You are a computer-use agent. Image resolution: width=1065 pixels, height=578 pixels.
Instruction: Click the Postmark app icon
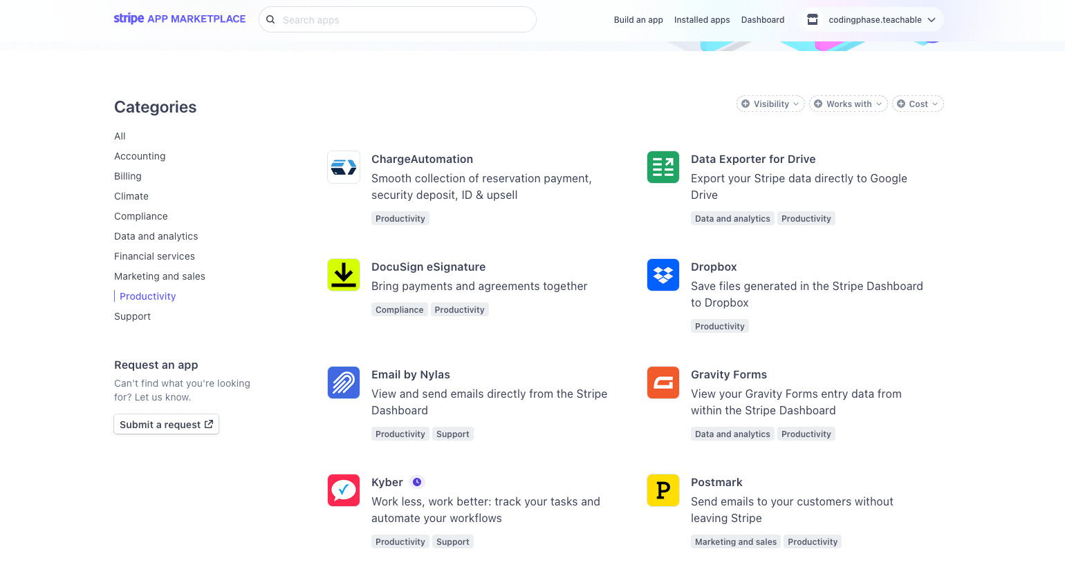[x=663, y=490]
